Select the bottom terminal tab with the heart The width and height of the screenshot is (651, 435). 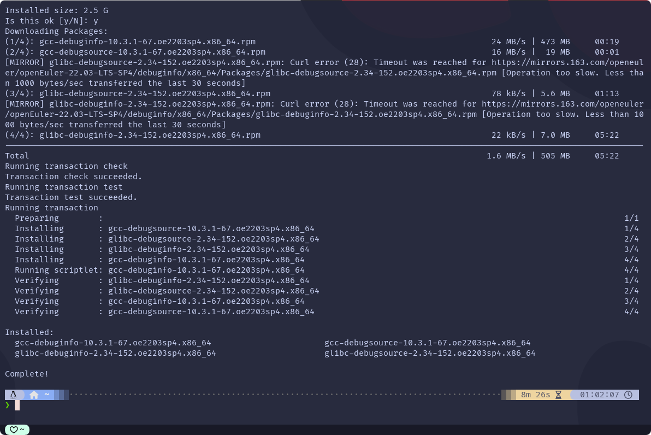[17, 430]
